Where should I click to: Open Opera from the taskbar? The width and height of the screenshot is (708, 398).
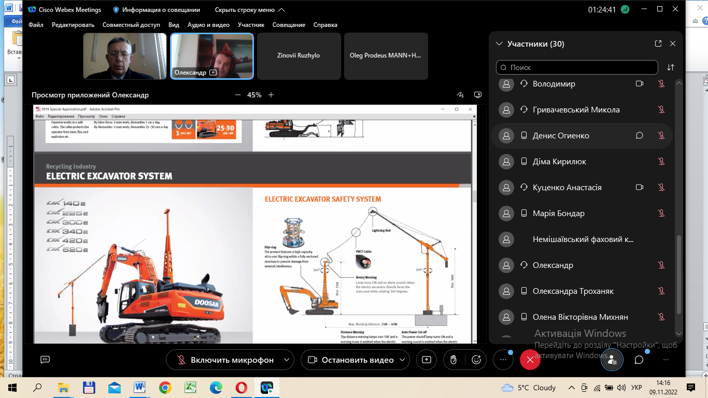pyautogui.click(x=241, y=387)
